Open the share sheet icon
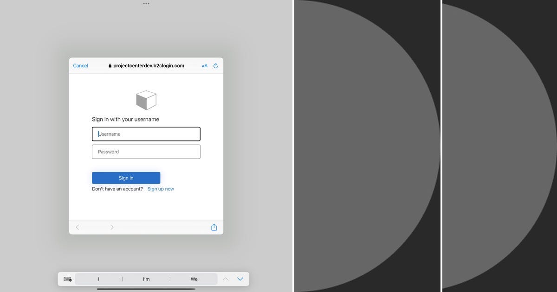This screenshot has height=292, width=557. pyautogui.click(x=214, y=227)
